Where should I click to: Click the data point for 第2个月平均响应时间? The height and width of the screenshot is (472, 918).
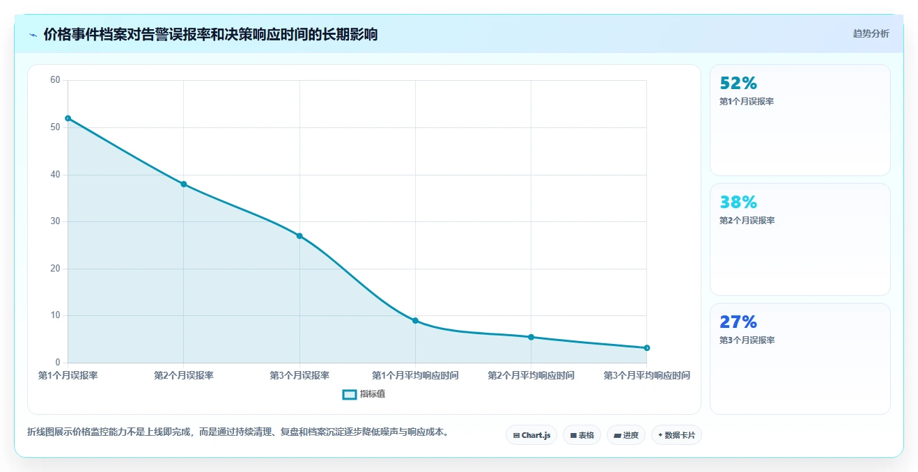(x=531, y=337)
